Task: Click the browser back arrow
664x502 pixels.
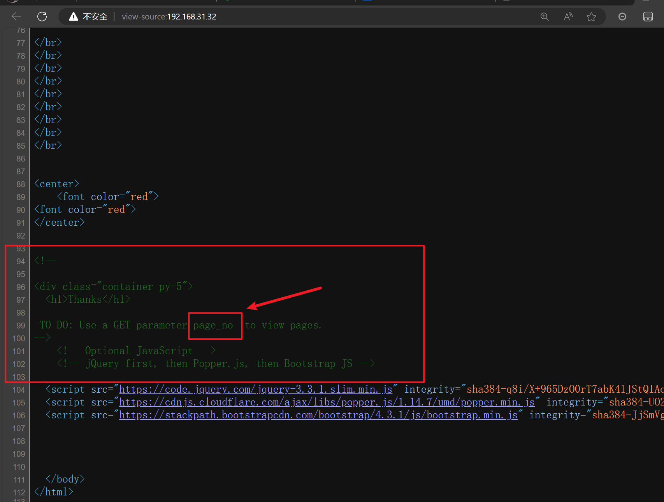Action: (16, 16)
